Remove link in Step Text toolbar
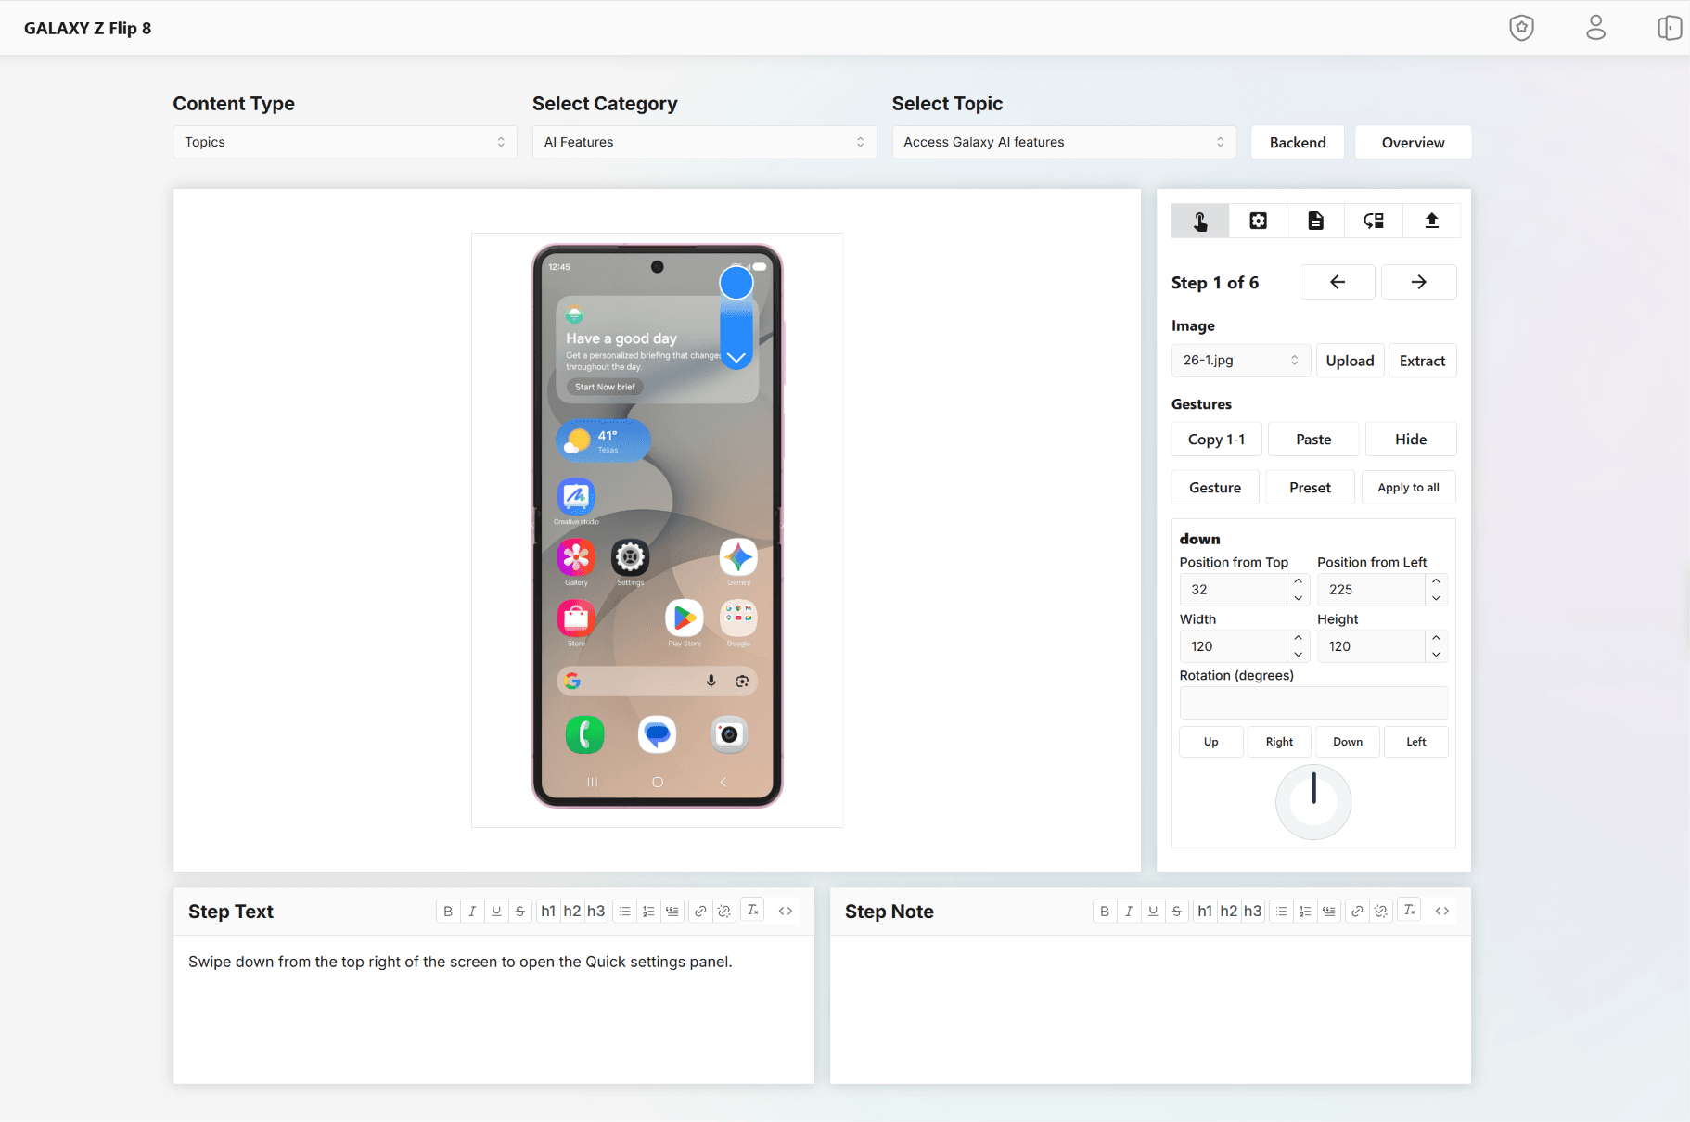Image resolution: width=1690 pixels, height=1122 pixels. click(x=724, y=911)
